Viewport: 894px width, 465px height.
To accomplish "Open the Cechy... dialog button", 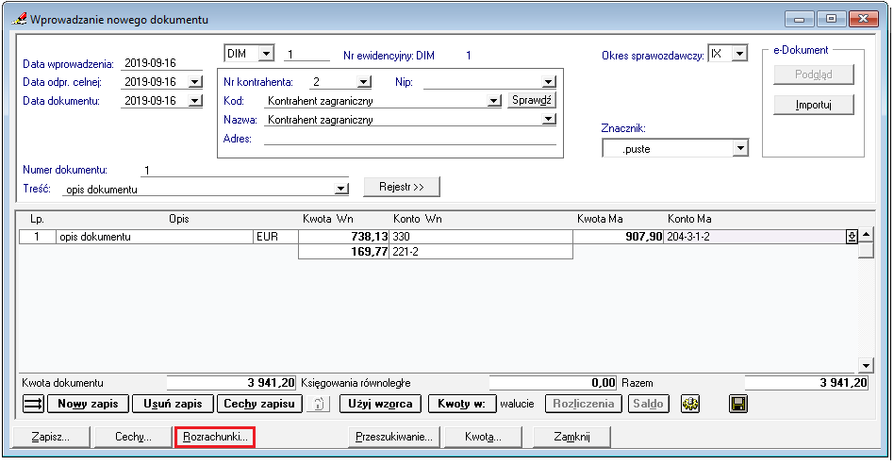I will (133, 437).
